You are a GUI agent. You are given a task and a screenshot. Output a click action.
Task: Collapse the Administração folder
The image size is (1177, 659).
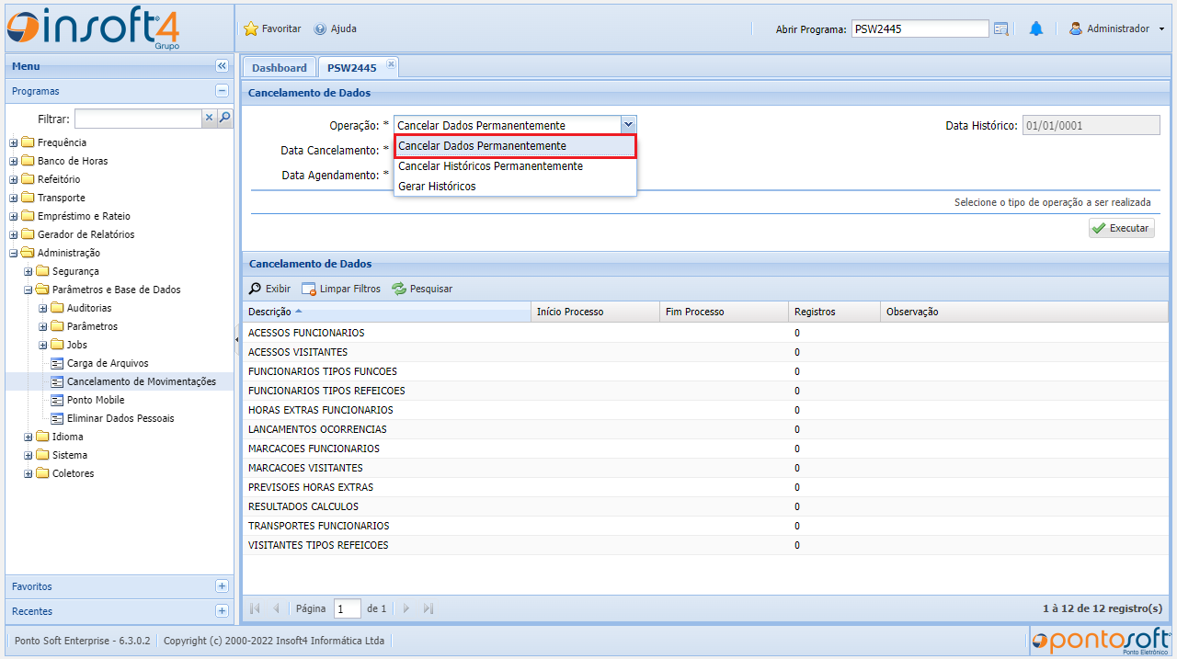coord(14,253)
